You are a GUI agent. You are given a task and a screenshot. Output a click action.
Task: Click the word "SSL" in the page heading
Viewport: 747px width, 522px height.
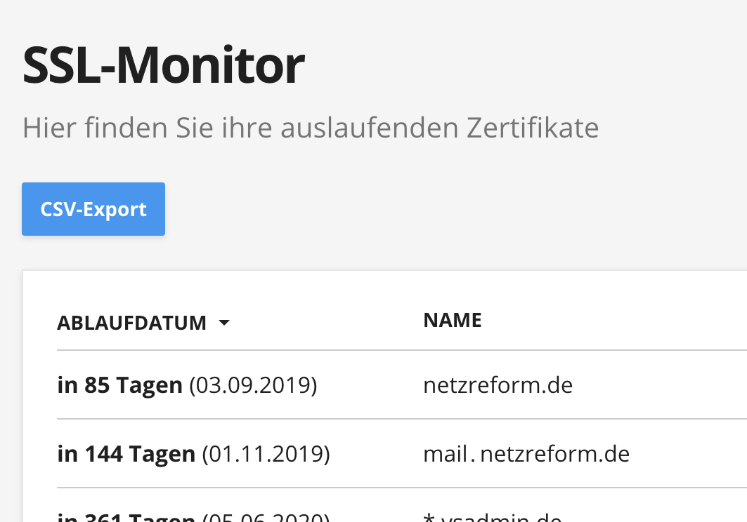[x=61, y=67]
